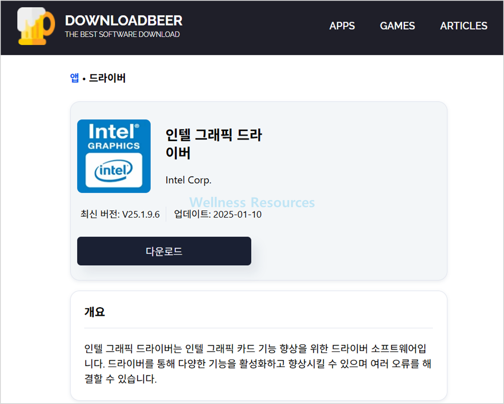Click the 업데이트: 2025-01-10 date
The image size is (504, 404).
click(x=218, y=214)
